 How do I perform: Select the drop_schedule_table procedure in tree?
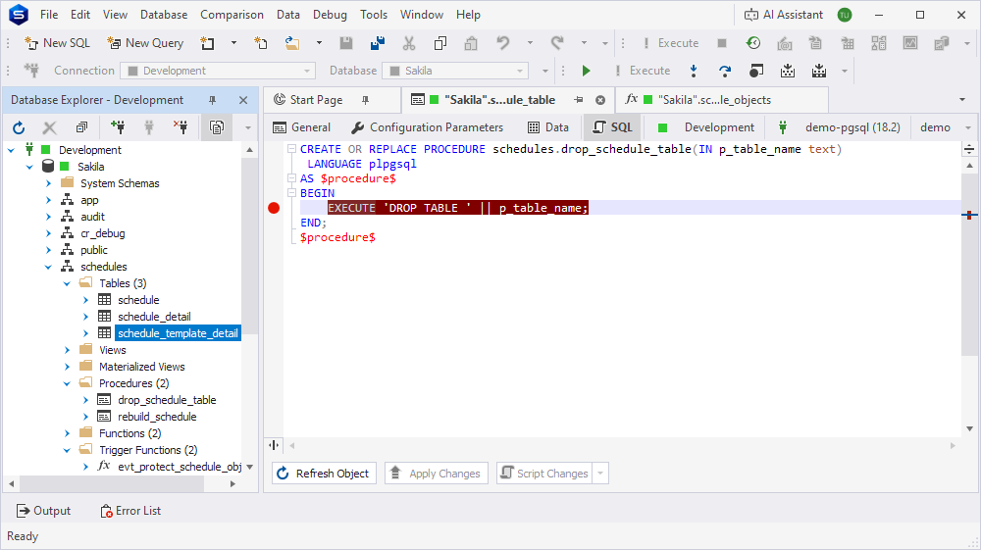click(x=167, y=400)
